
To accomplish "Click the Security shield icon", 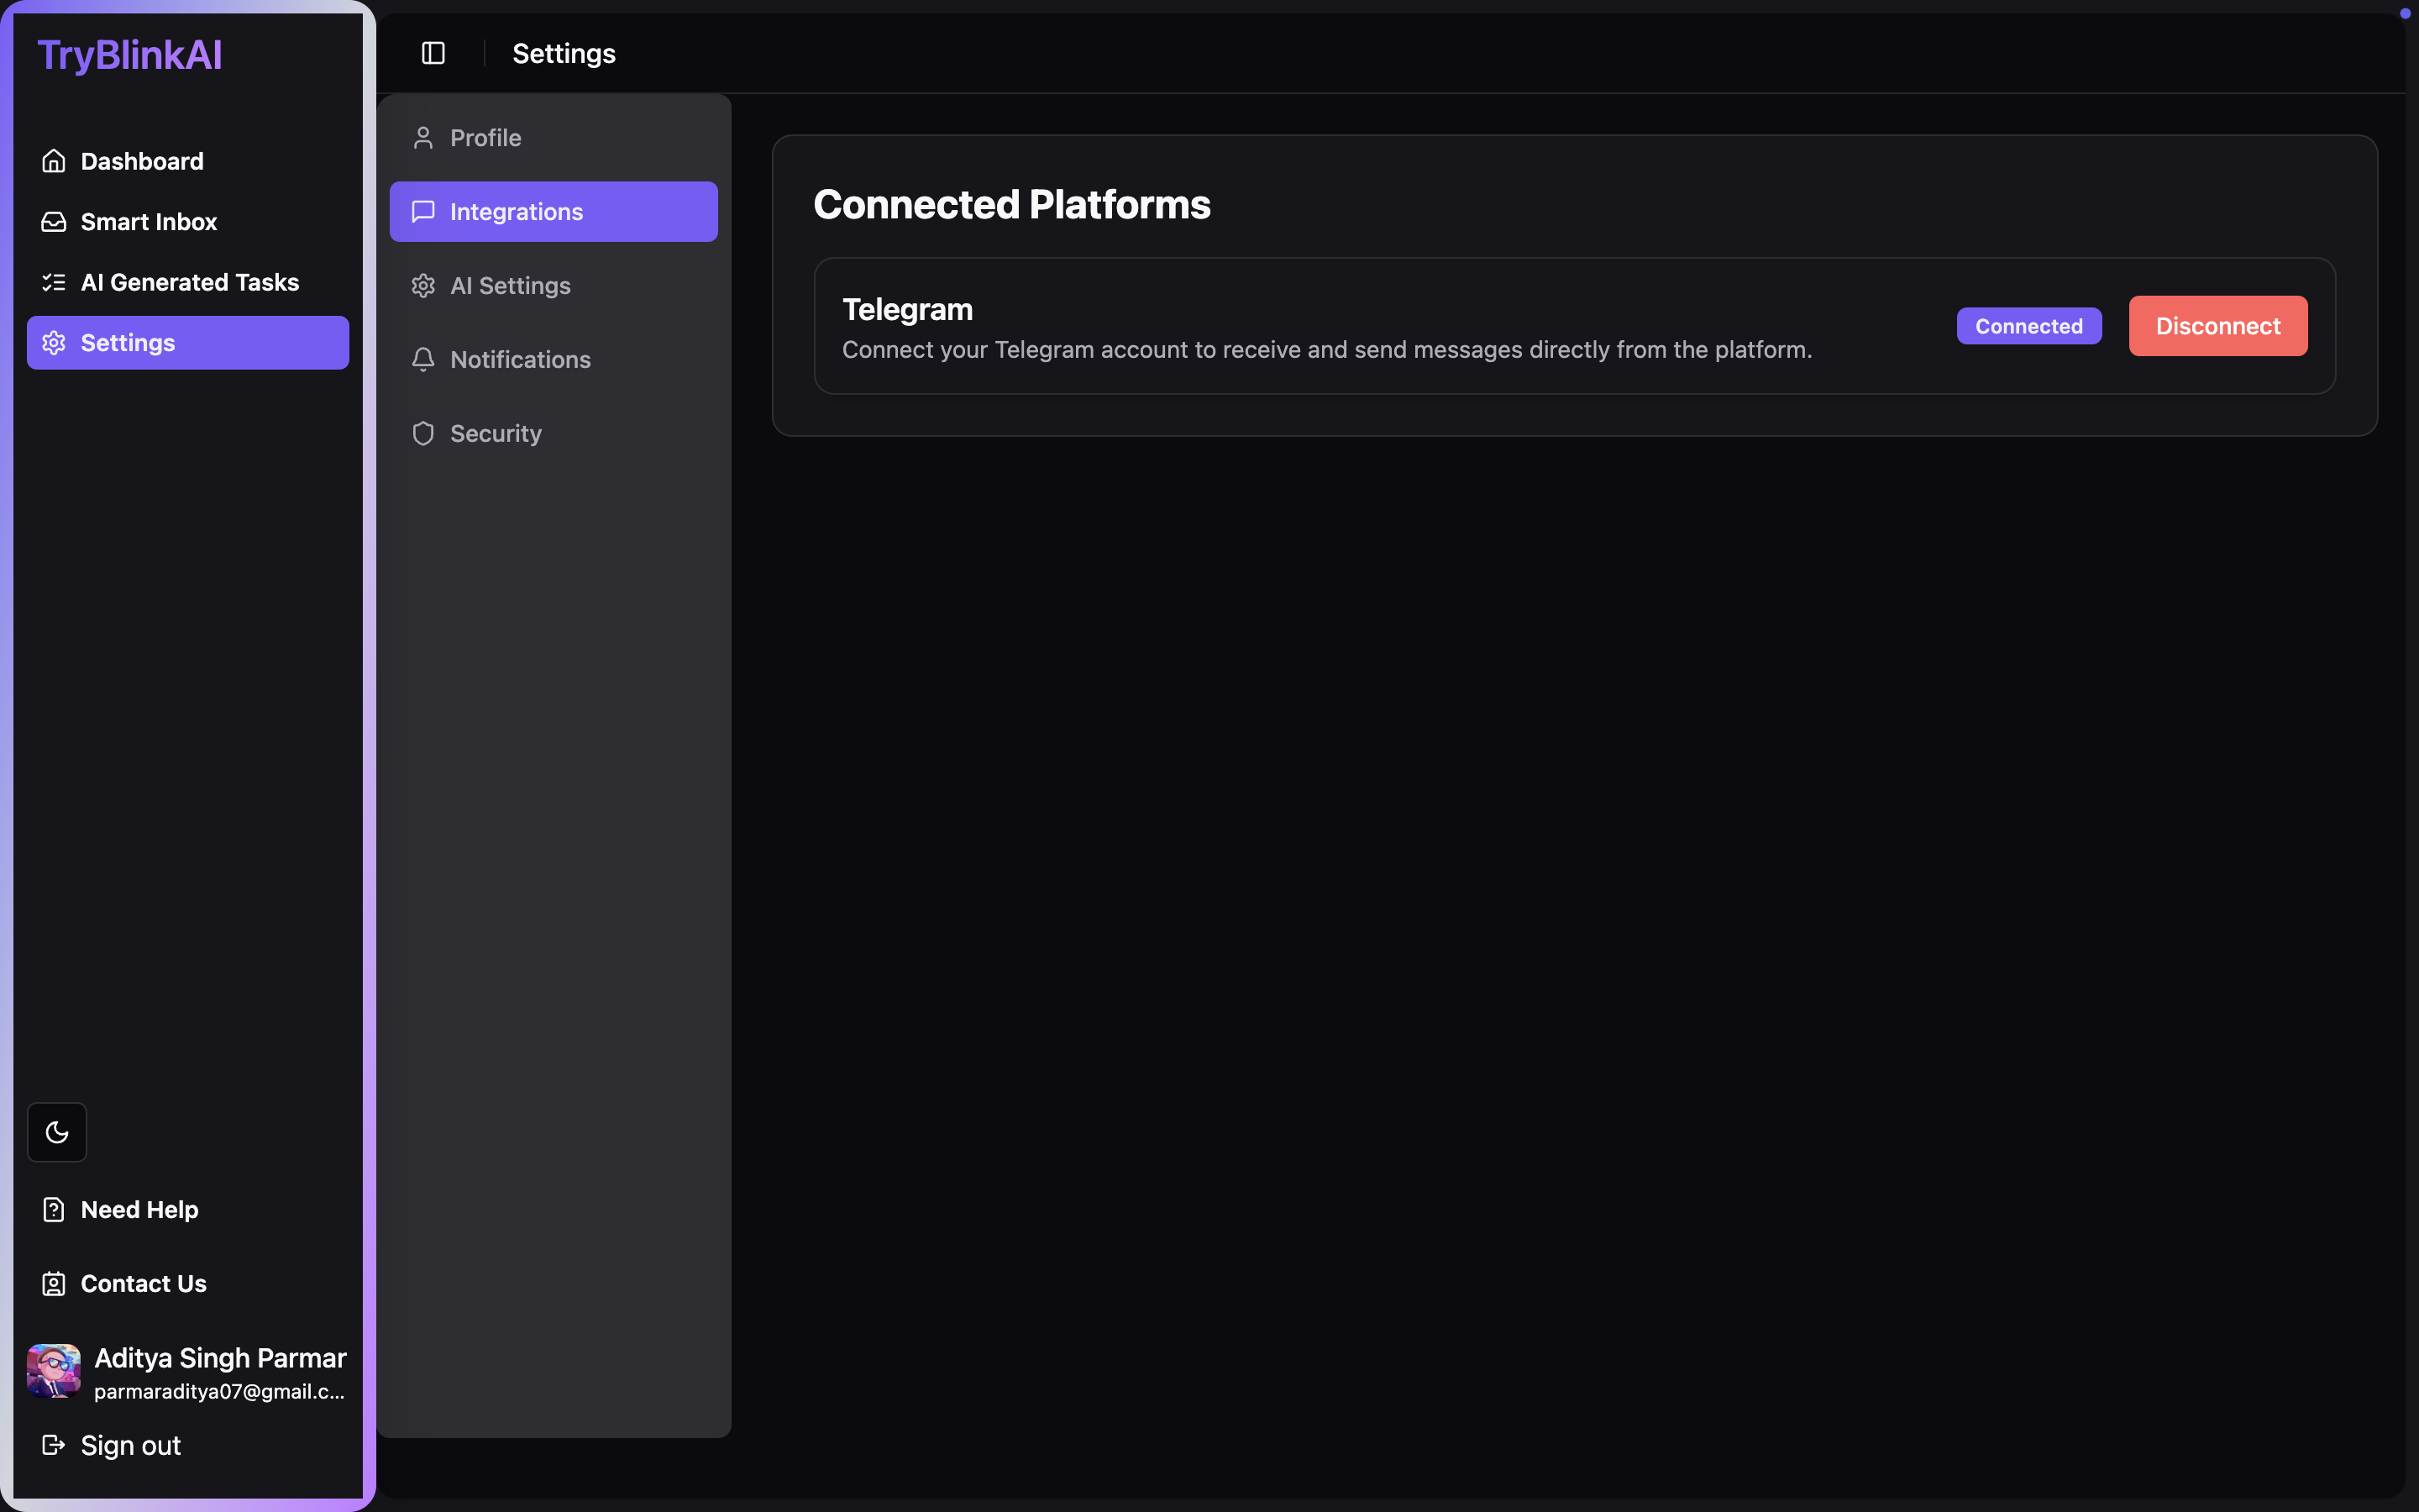I will tap(422, 434).
